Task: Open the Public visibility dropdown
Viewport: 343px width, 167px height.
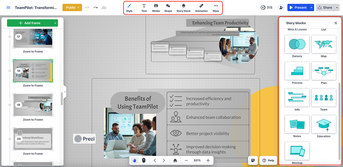Action: pyautogui.click(x=72, y=7)
